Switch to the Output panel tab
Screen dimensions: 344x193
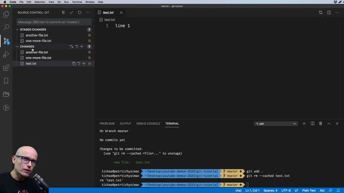pos(125,124)
